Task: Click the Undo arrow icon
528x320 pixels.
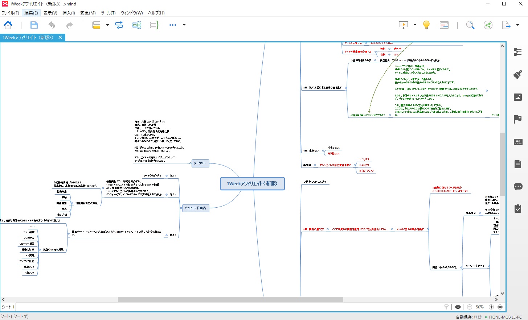Action: tap(52, 25)
